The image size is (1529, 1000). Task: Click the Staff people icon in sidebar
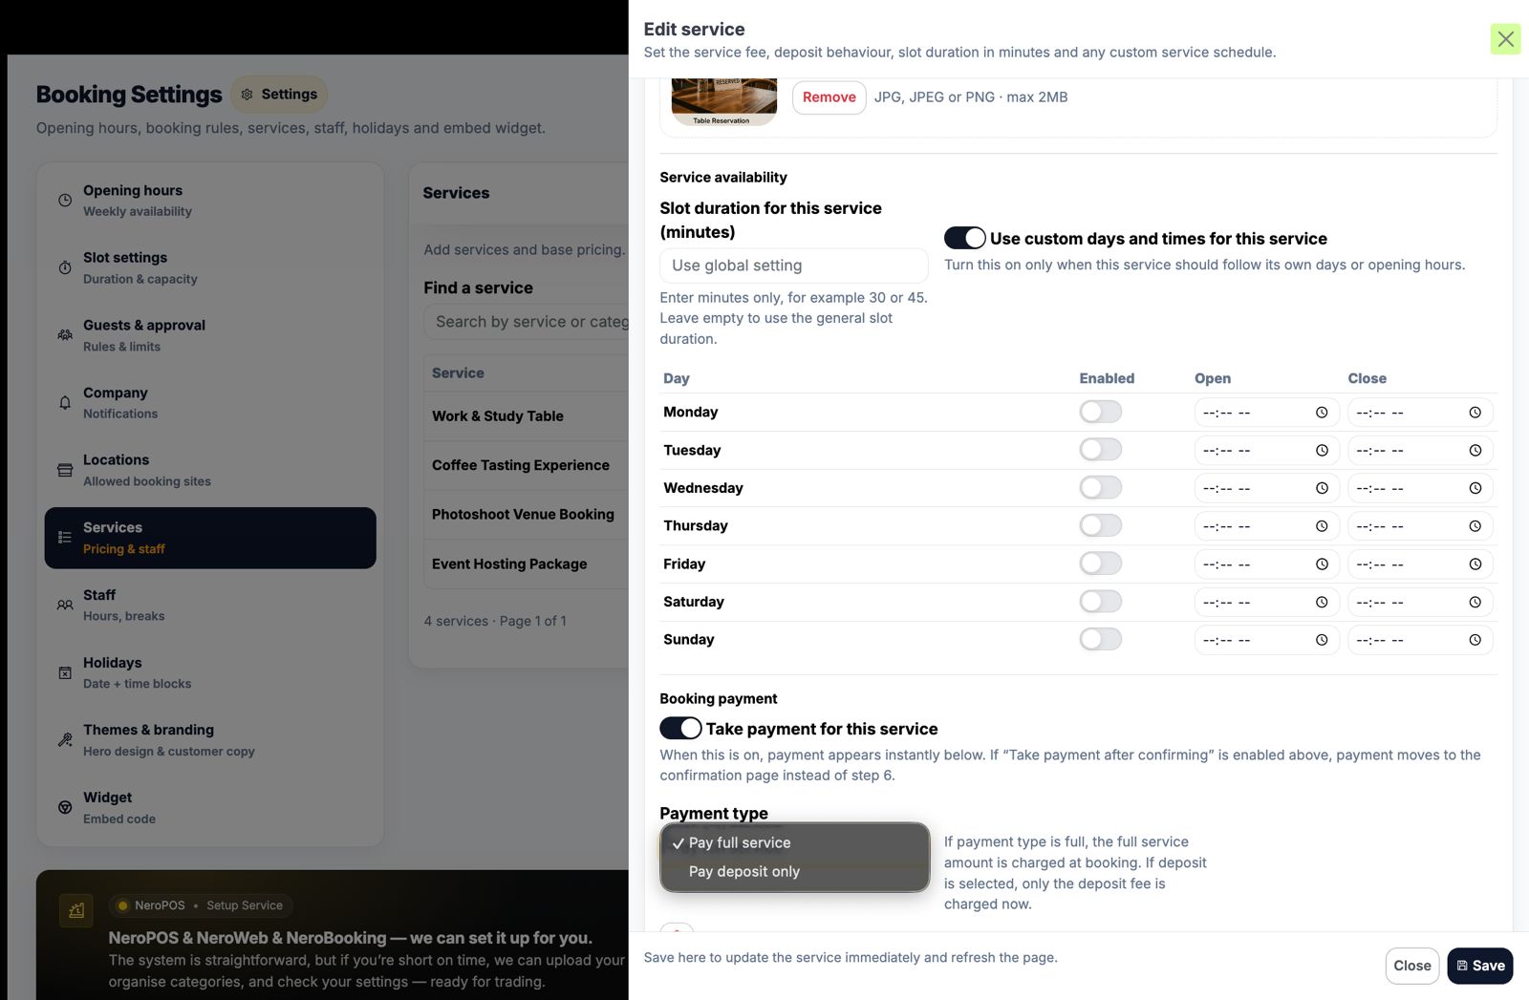[x=65, y=605]
